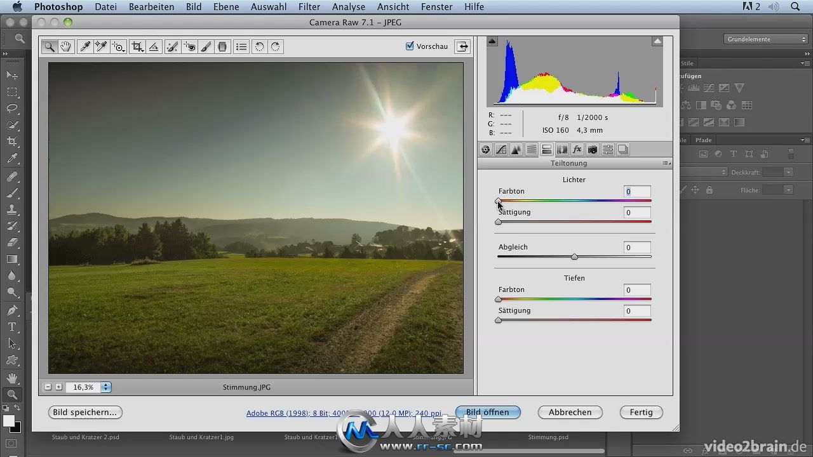The width and height of the screenshot is (813, 457).
Task: Click the Fertig button
Action: pos(642,413)
